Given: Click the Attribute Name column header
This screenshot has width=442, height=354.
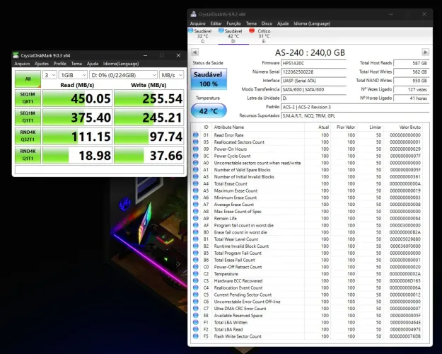Looking at the screenshot, I should pyautogui.click(x=229, y=127).
